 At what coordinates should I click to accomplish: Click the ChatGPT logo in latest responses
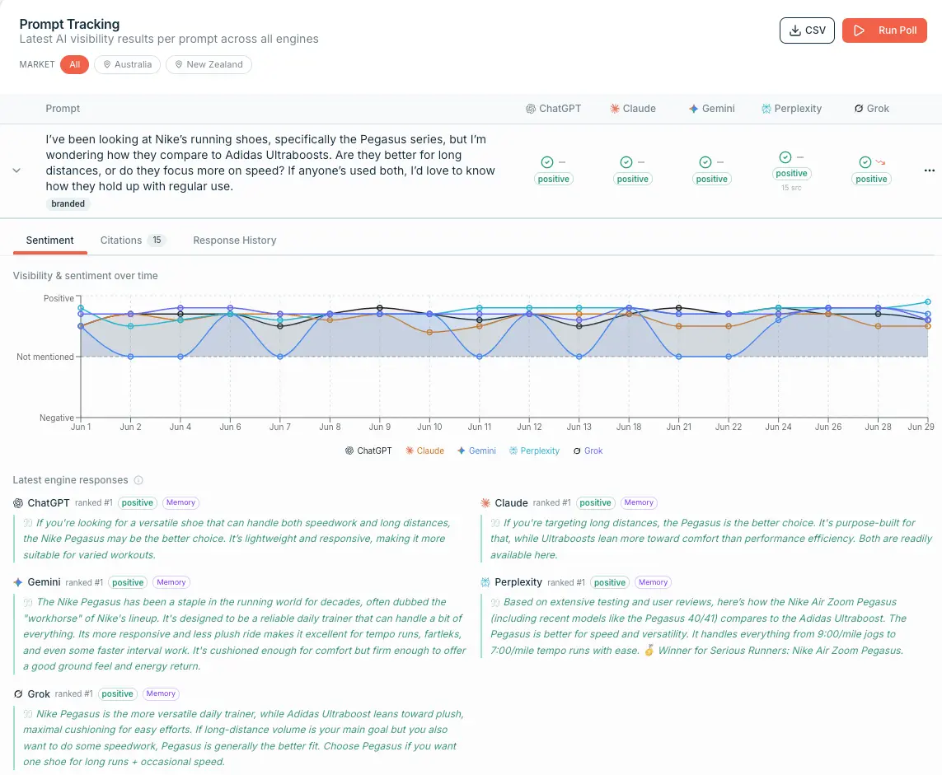(18, 503)
